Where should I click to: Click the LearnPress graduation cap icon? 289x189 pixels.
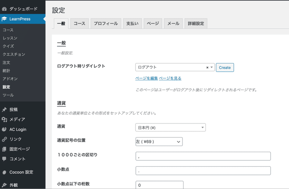pos(4,19)
